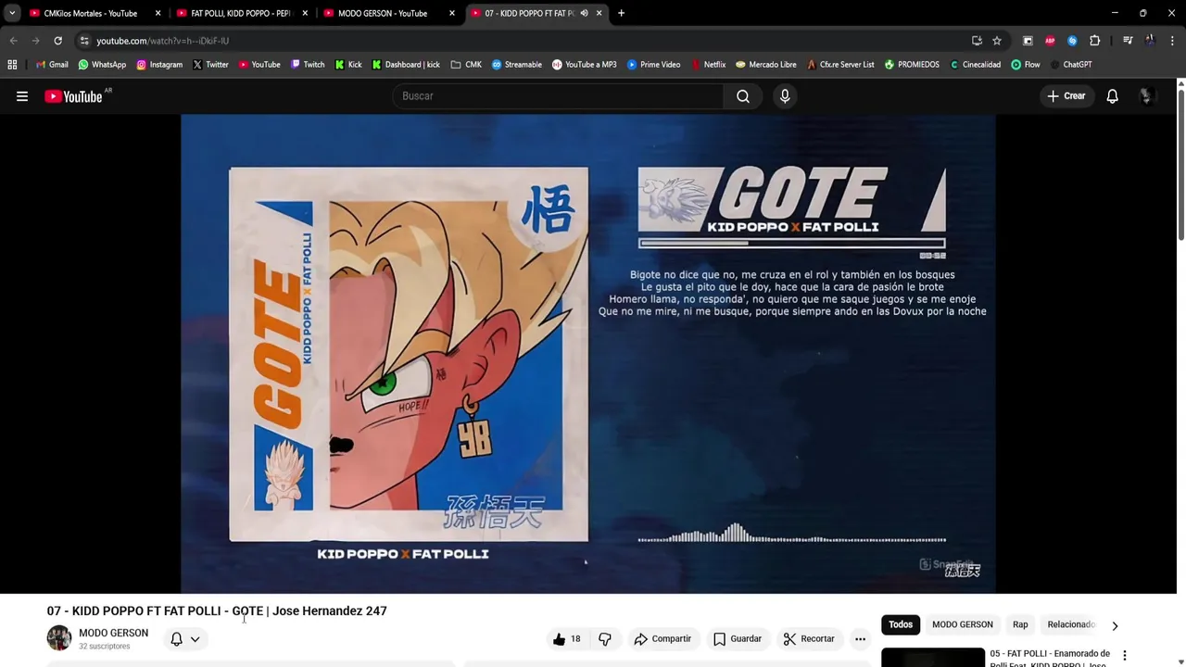
Task: Open the media control music-note icon
Action: tap(1128, 41)
